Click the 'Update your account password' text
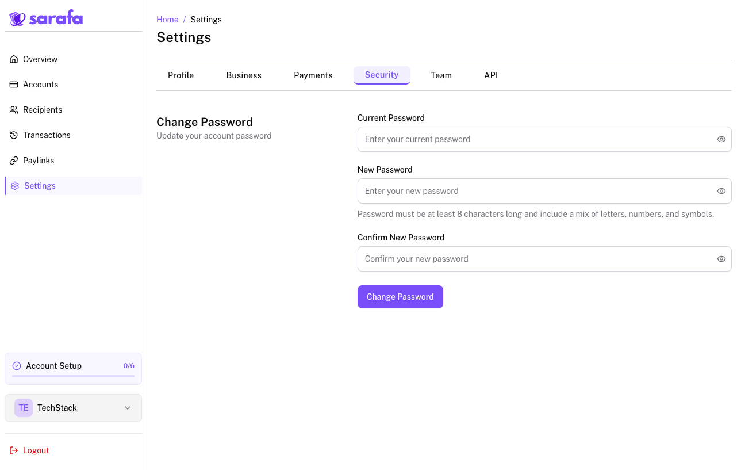The width and height of the screenshot is (741, 470). [214, 136]
